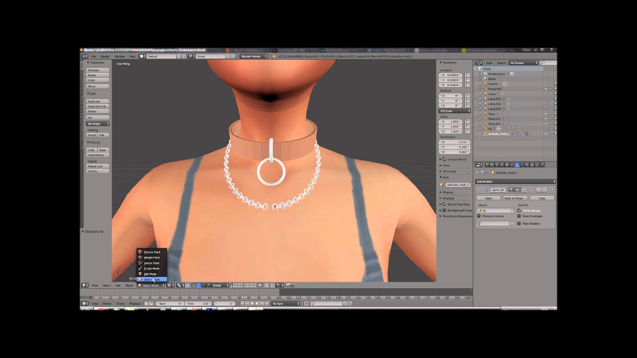The width and height of the screenshot is (637, 358).
Task: Open the No Sync playback dropdown
Action: [x=286, y=304]
